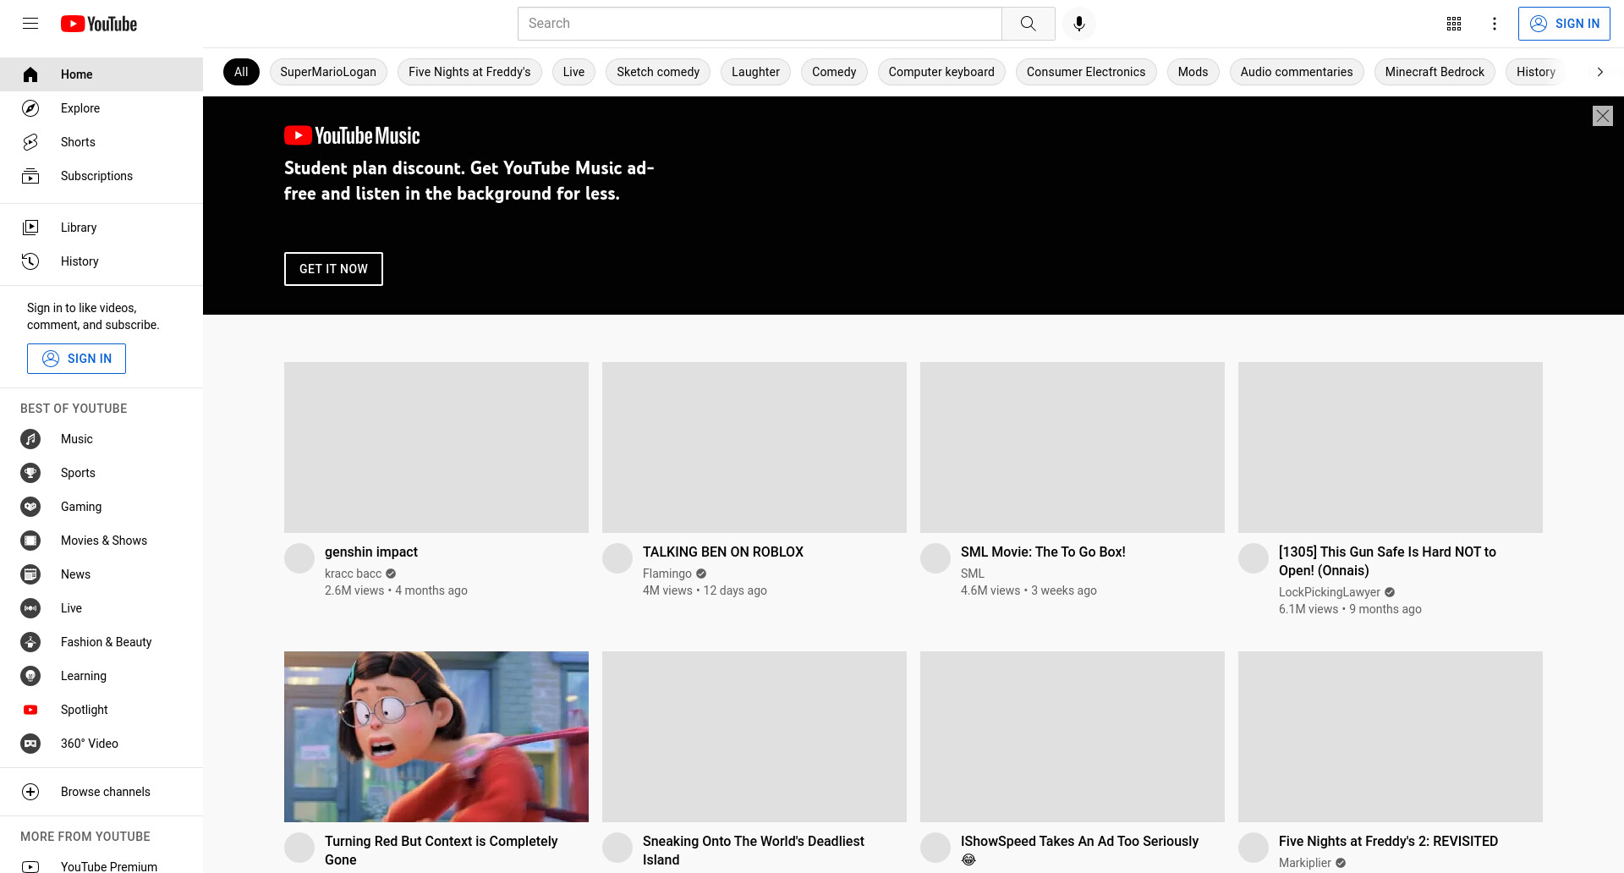Open Sneaking Onto The World's Deadliest Island
The height and width of the screenshot is (873, 1624).
[754, 851]
